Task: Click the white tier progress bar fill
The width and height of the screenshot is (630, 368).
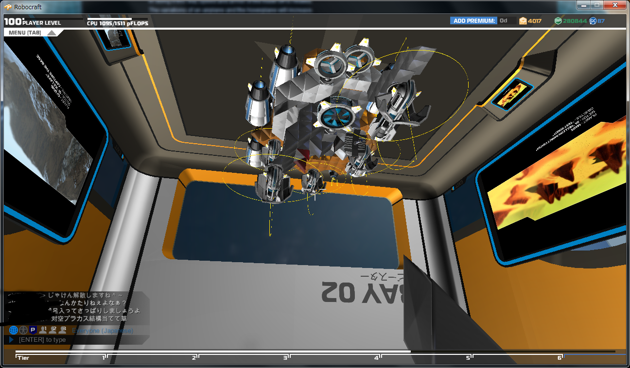Action: click(213, 351)
